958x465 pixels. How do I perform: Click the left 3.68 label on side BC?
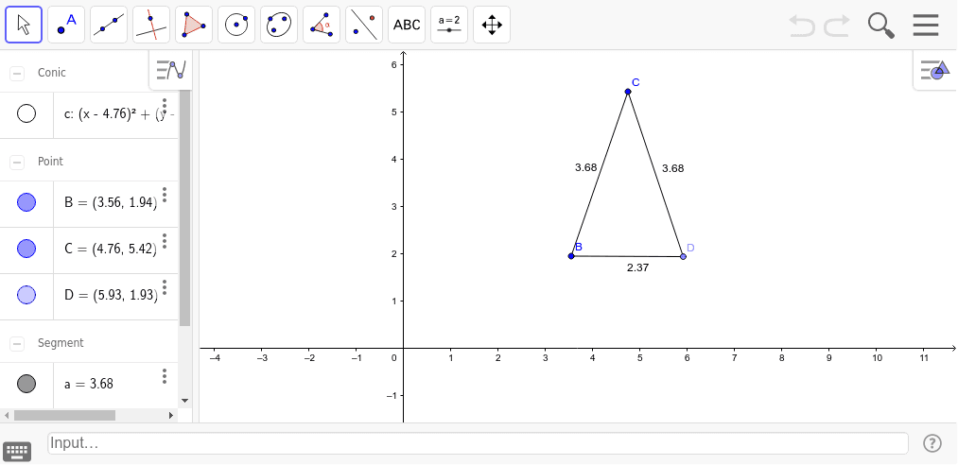(586, 167)
